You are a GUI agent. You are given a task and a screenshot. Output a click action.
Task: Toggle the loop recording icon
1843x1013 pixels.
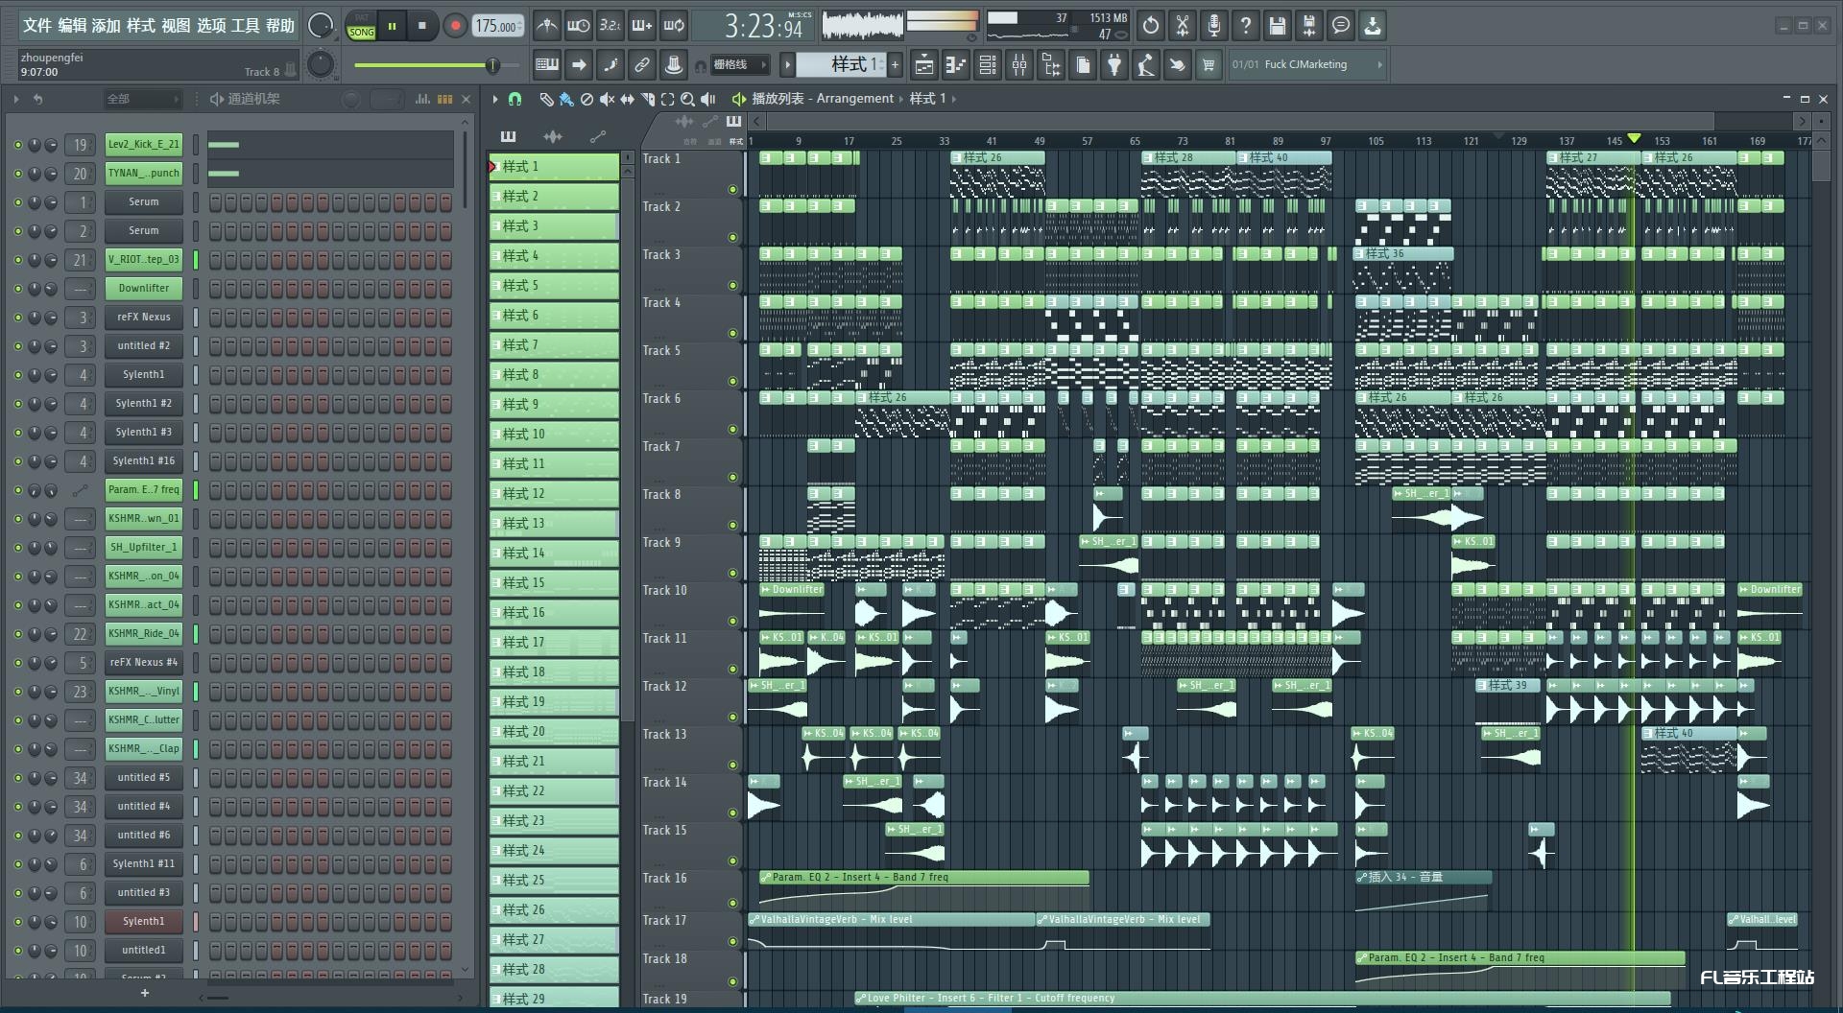click(674, 26)
